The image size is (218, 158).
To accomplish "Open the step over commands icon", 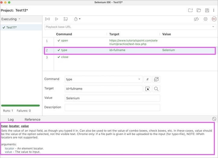I will pos(66,19).
